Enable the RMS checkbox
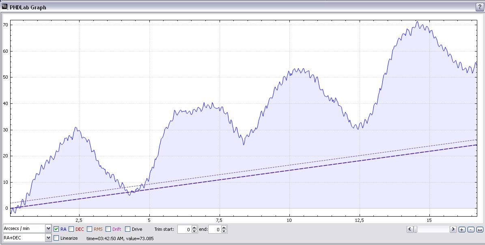Screen dimensions: 485x245 [90, 229]
